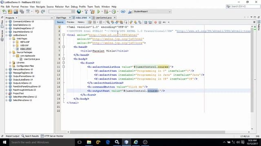Click the New File toolbar icon
The width and height of the screenshot is (261, 146).
point(4,12)
